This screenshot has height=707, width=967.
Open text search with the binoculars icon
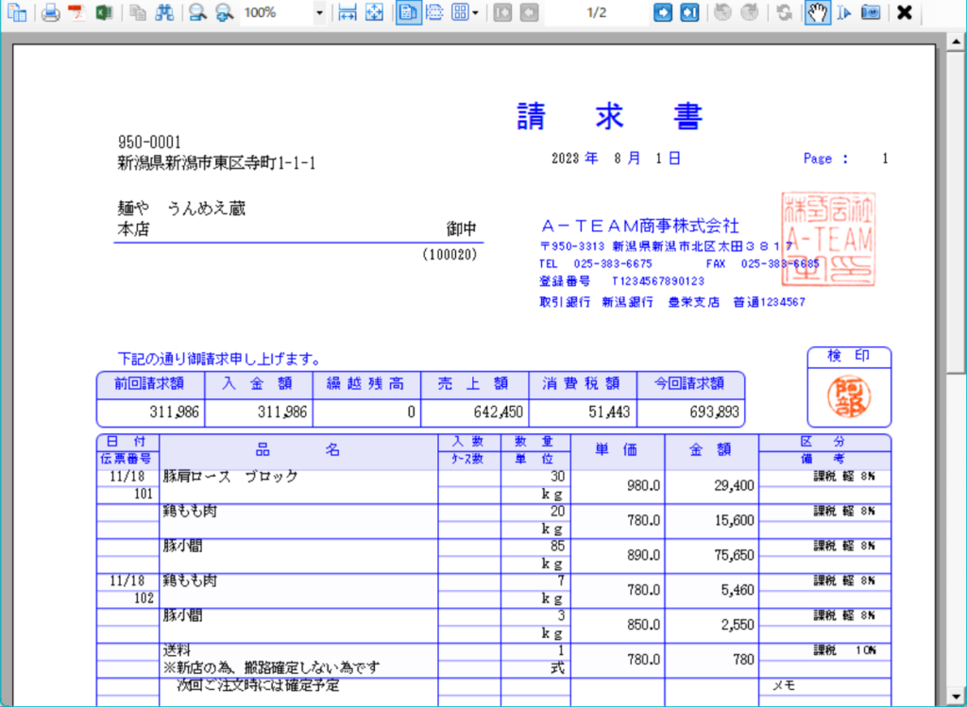click(164, 12)
